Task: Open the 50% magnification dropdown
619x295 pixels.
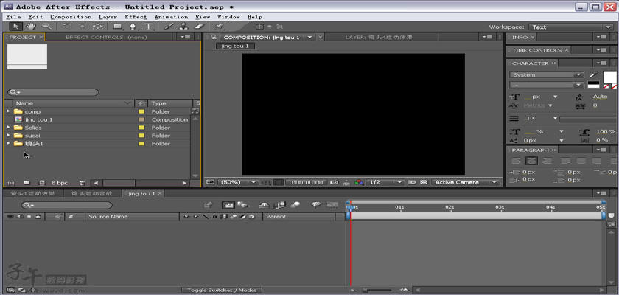Action: (x=237, y=182)
